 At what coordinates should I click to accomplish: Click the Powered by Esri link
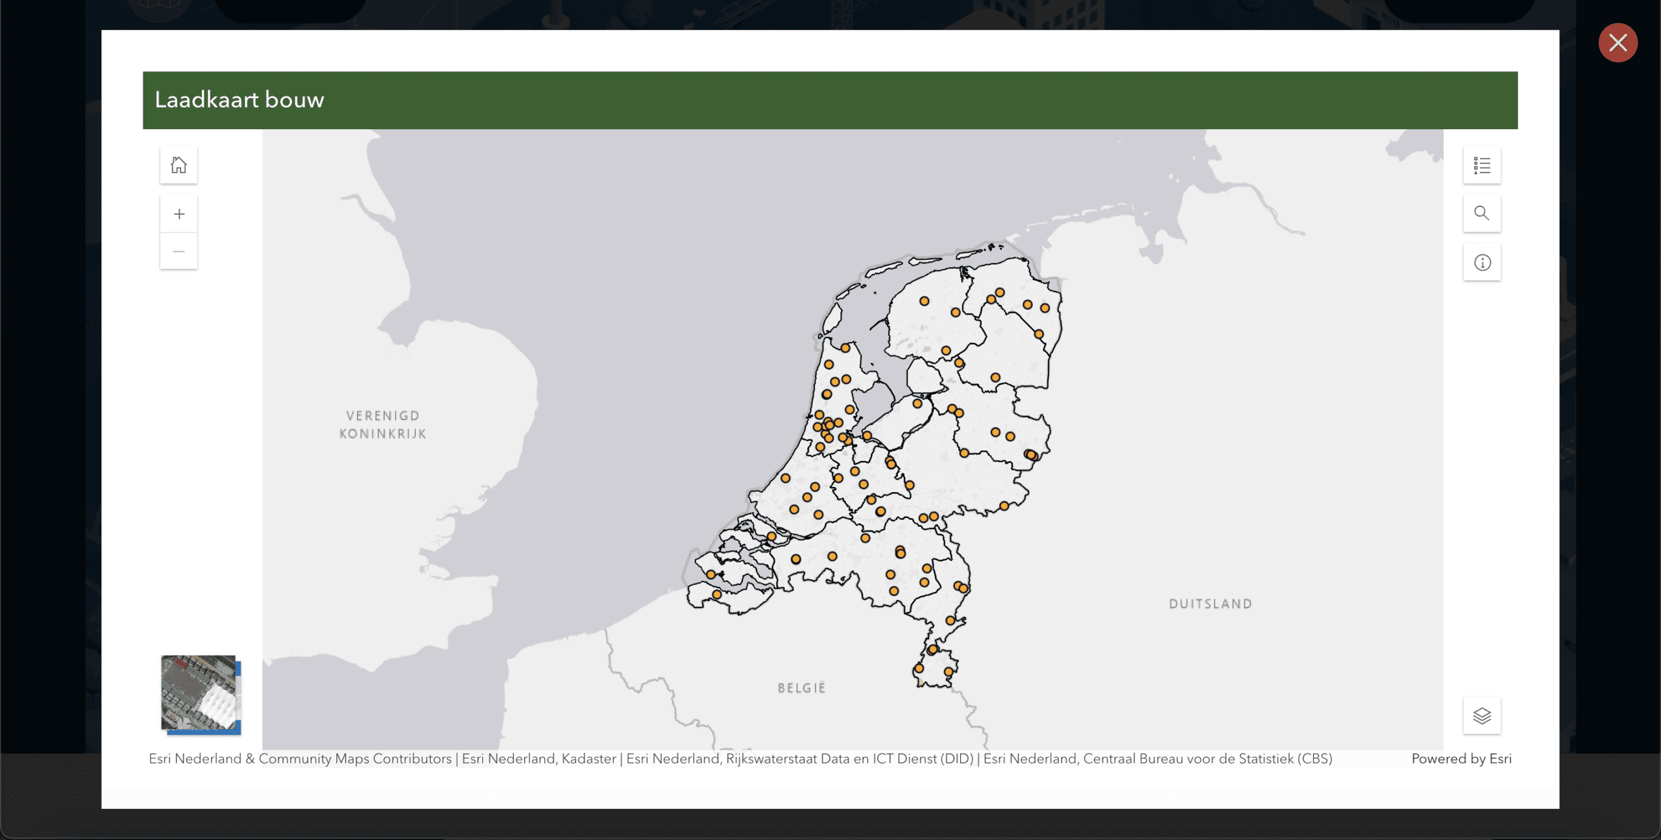coord(1461,759)
